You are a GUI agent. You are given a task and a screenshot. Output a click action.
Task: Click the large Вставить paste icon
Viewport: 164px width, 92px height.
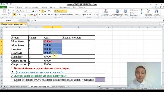click(x=4, y=11)
